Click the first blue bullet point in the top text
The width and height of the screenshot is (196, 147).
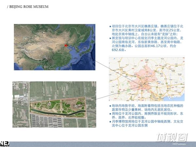pos(109,25)
